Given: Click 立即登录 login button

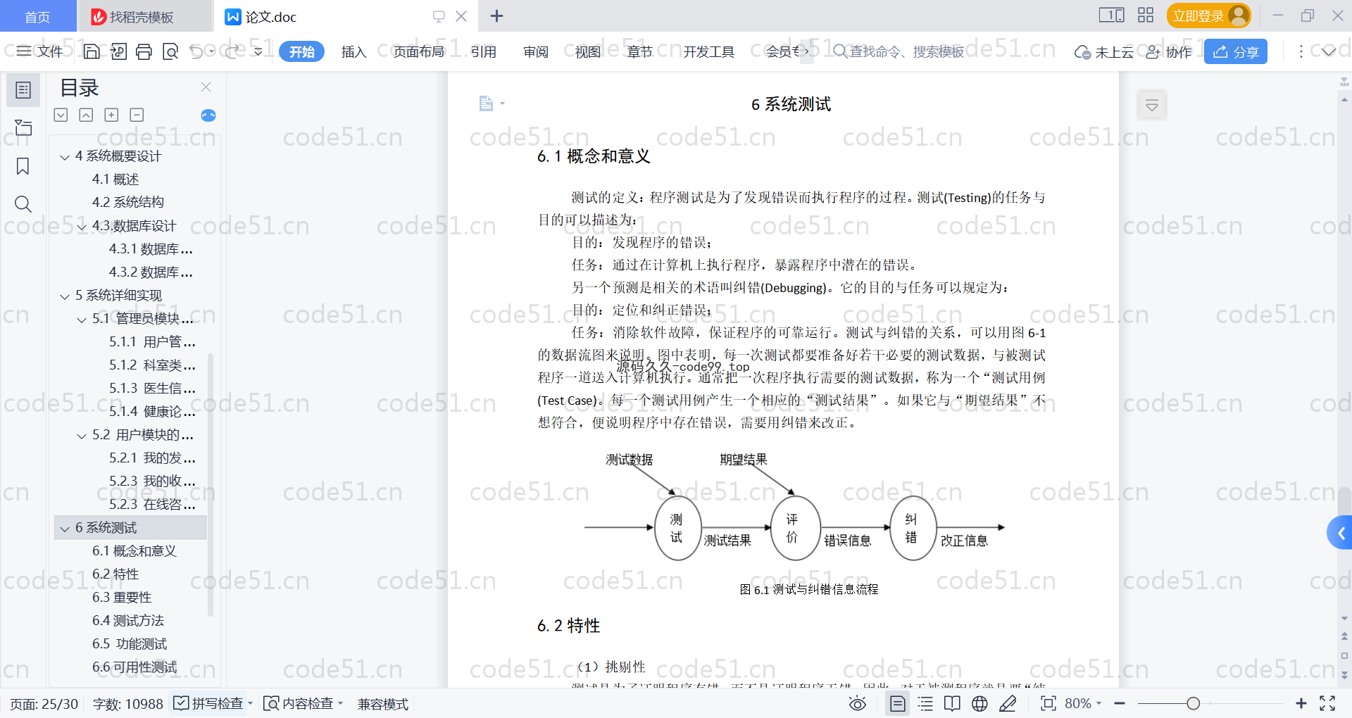Looking at the screenshot, I should coord(1208,15).
